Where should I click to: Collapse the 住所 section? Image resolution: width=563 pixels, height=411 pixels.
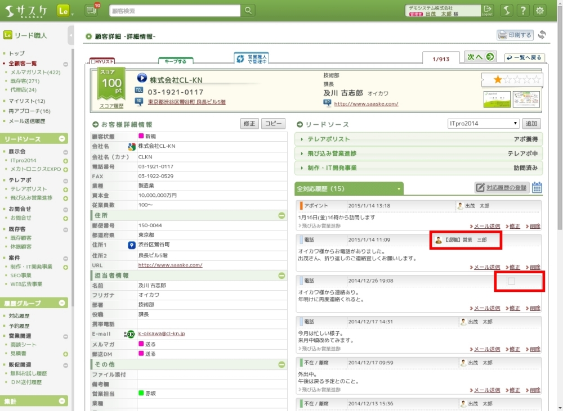281,215
